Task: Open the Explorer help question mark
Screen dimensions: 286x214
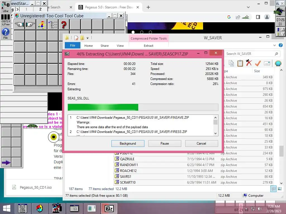Action: (x=281, y=45)
